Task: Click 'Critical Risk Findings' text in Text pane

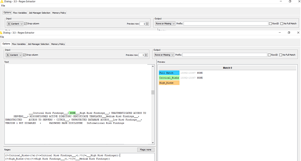Action: 48,113
